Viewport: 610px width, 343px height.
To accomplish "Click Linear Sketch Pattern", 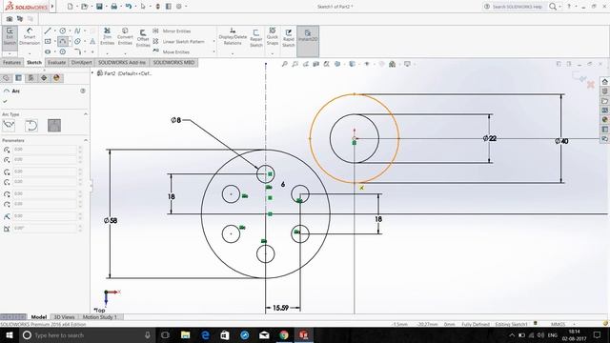I will click(x=179, y=41).
